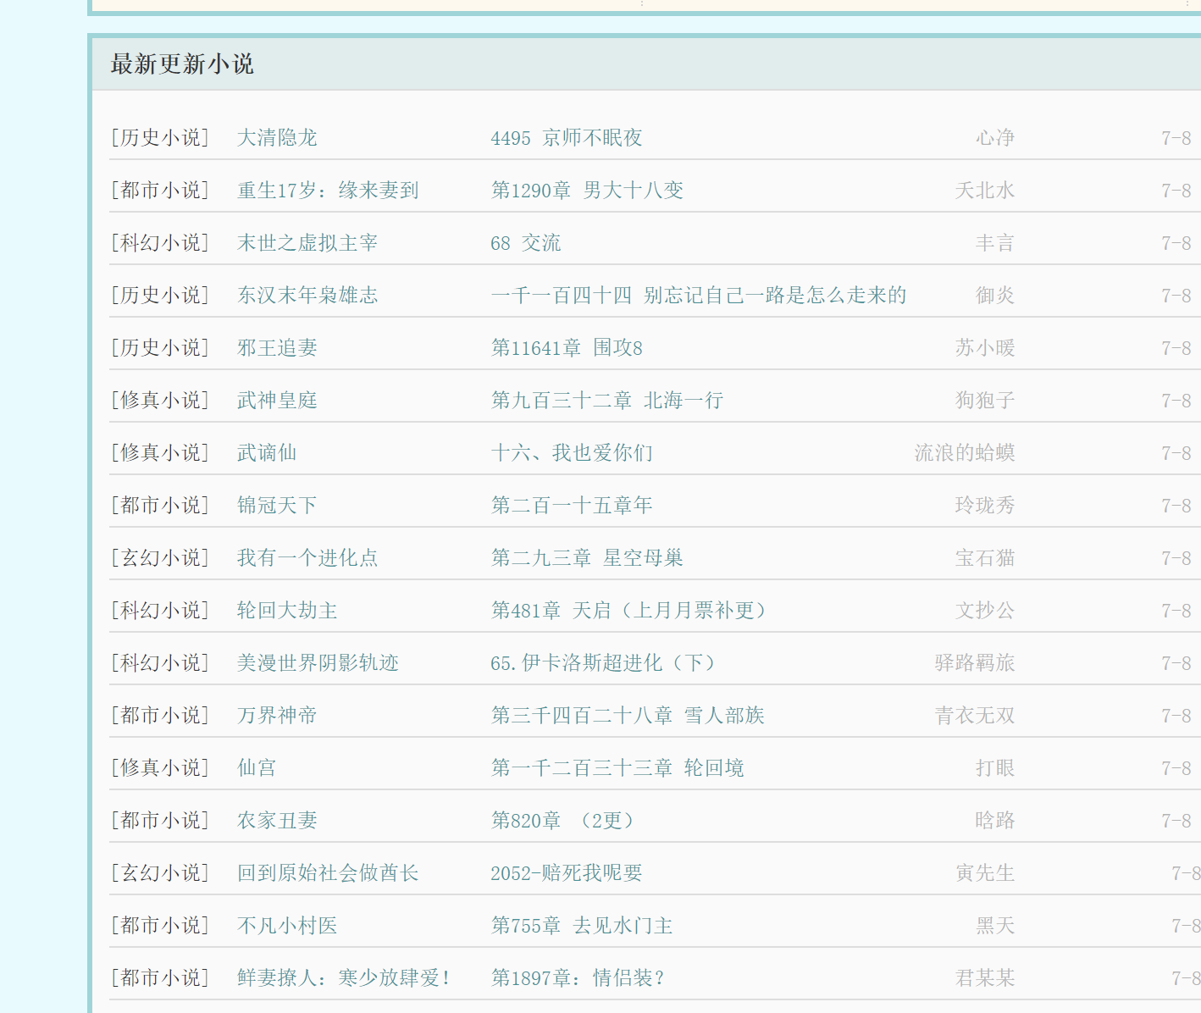The height and width of the screenshot is (1013, 1201).
Task: Select the novel title 邪王追妻
Action: click(x=277, y=348)
